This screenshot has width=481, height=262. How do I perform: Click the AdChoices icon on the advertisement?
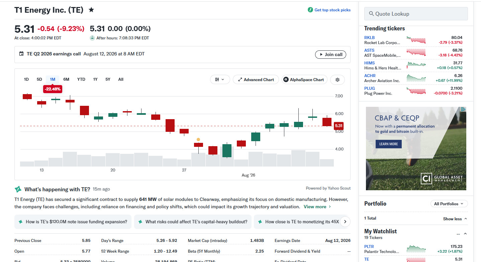pyautogui.click(x=463, y=109)
